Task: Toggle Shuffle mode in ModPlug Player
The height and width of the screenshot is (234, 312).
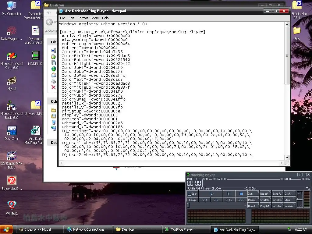Action: pyautogui.click(x=265, y=200)
